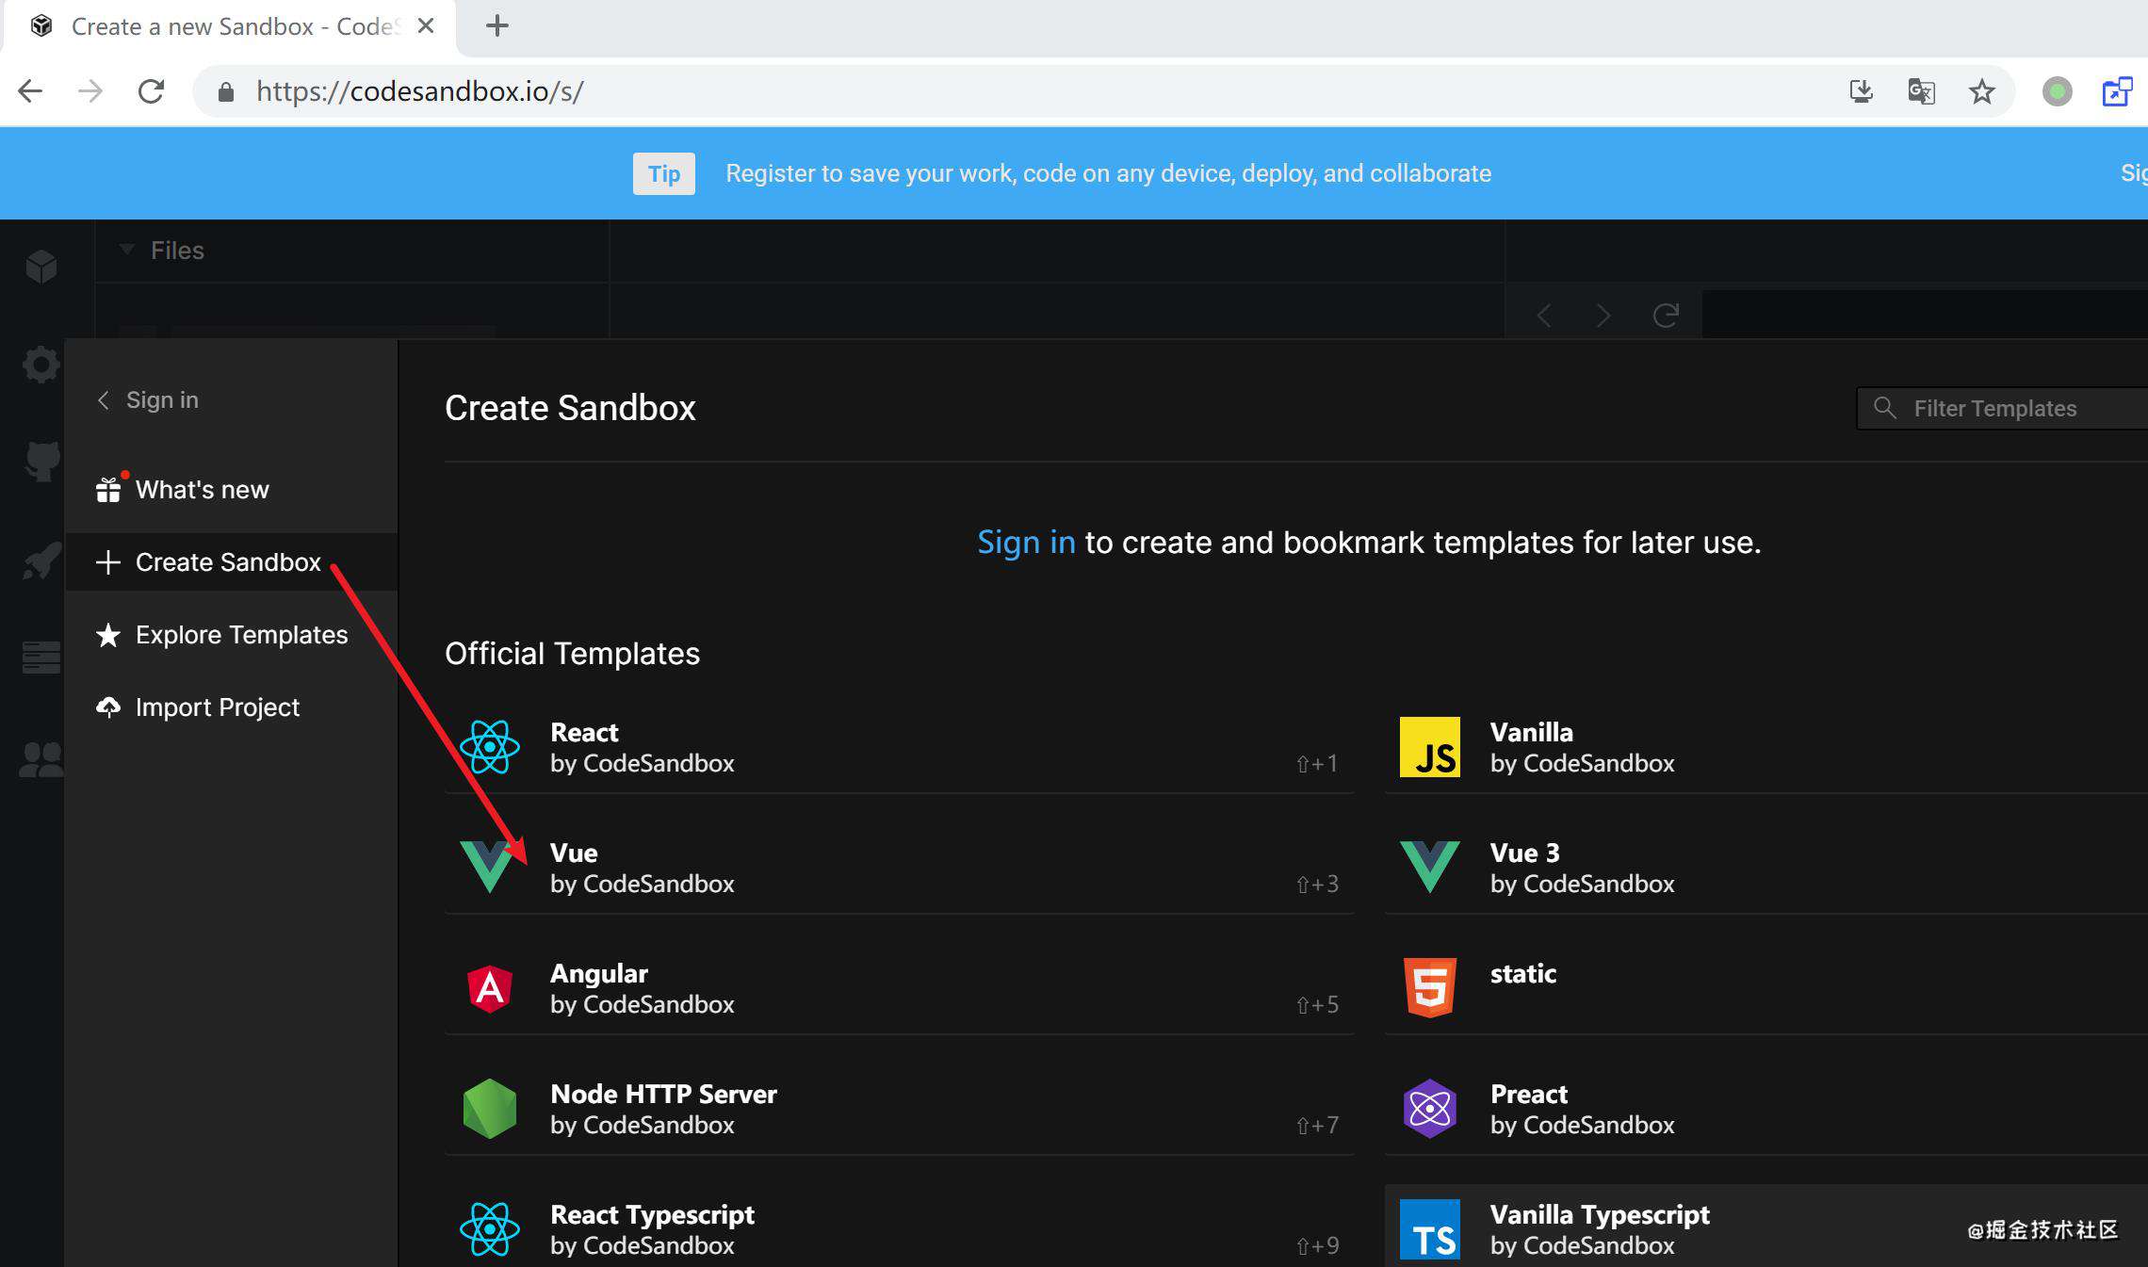Click the browser back arrow
2148x1267 pixels.
click(31, 91)
